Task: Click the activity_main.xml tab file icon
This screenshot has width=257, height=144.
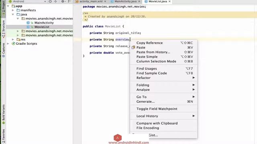Action: coord(77,2)
